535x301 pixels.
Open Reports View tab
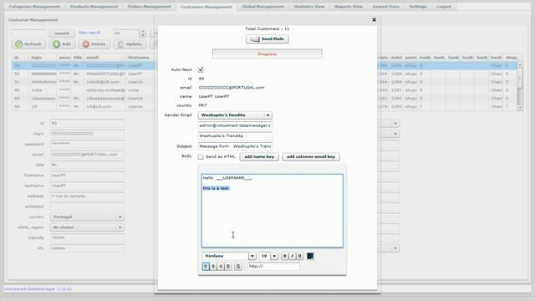click(349, 7)
